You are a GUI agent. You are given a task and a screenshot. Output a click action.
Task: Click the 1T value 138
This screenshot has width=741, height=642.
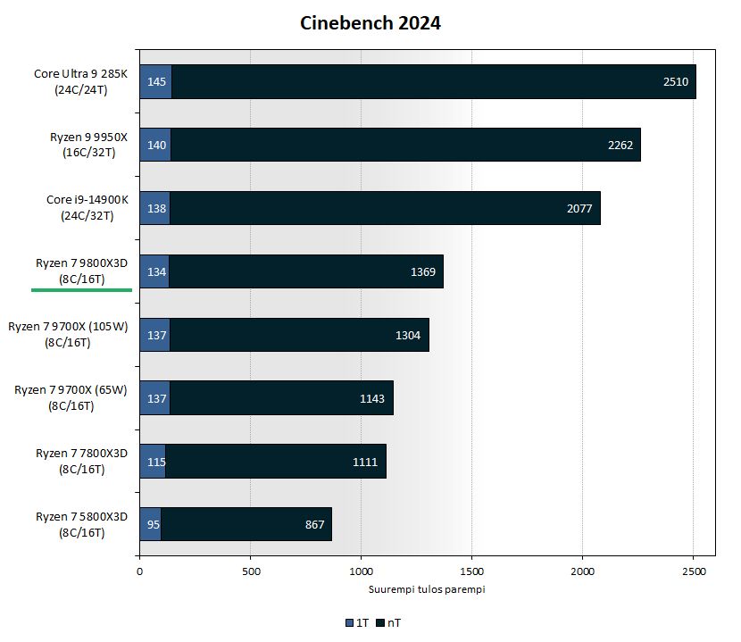(x=156, y=208)
